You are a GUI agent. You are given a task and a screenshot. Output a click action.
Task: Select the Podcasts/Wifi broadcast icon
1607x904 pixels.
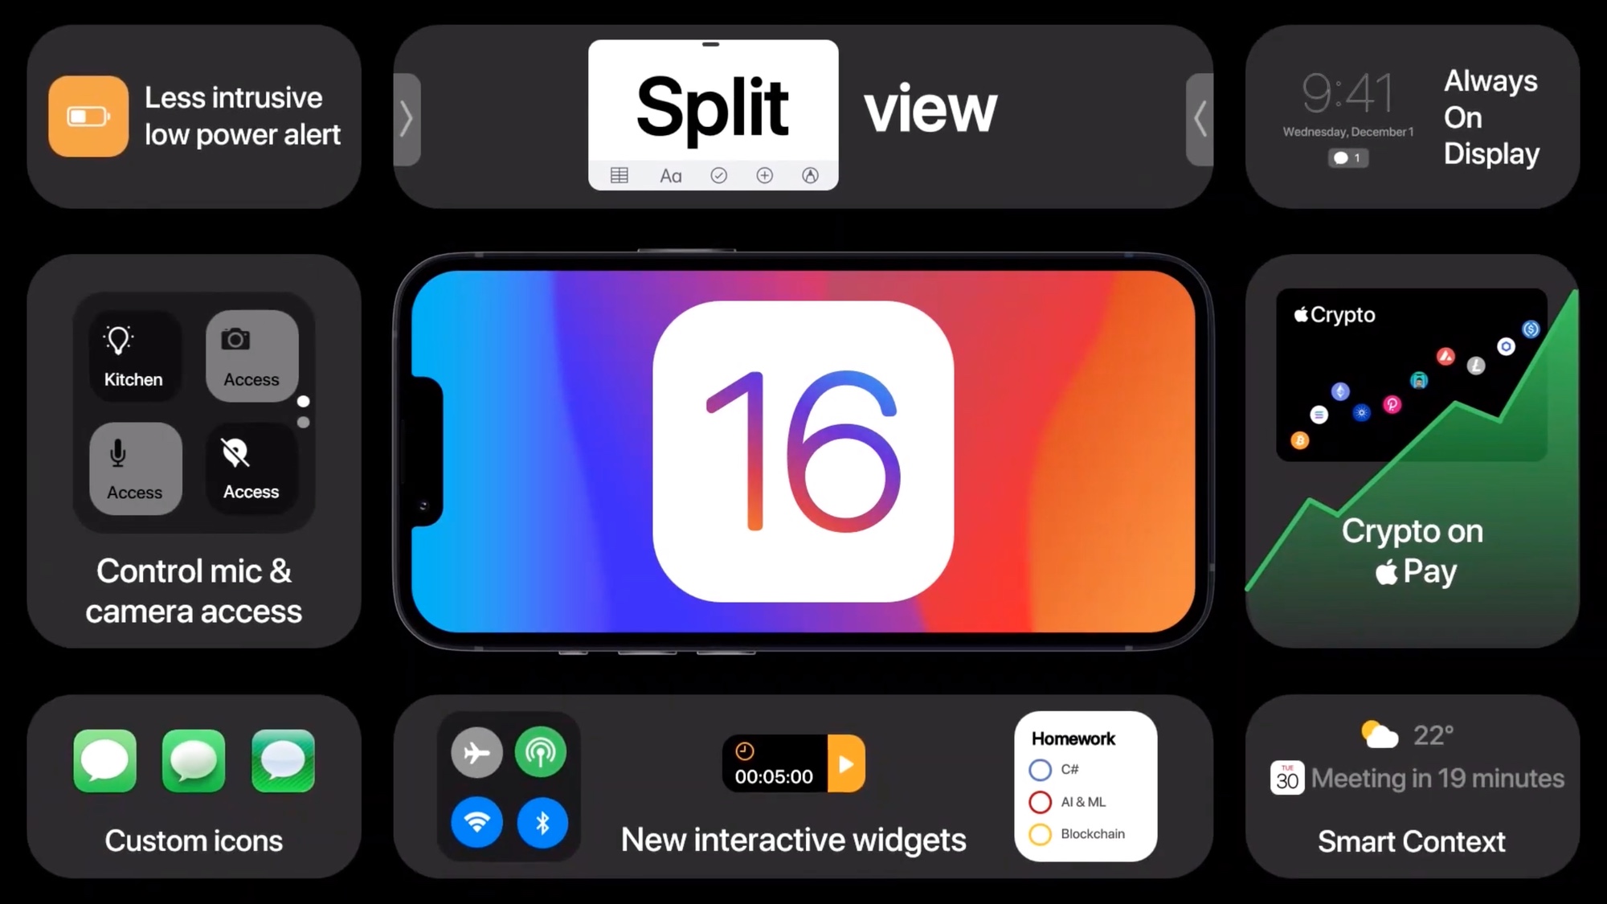coord(541,753)
